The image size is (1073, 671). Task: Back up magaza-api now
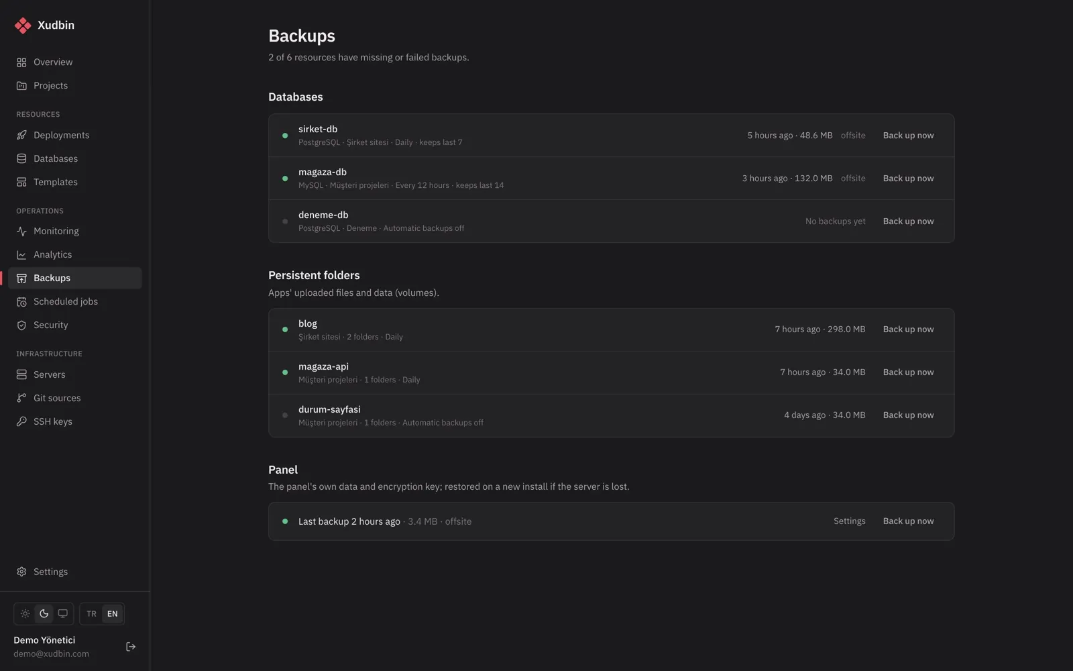[x=908, y=372]
